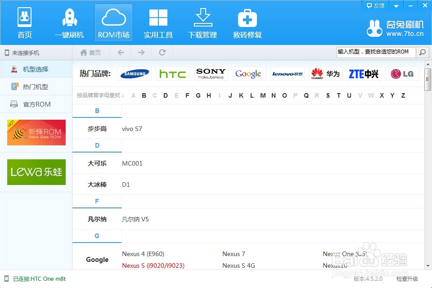Click the 反馈 feedback button
The height and width of the screenshot is (288, 432).
(x=375, y=5)
